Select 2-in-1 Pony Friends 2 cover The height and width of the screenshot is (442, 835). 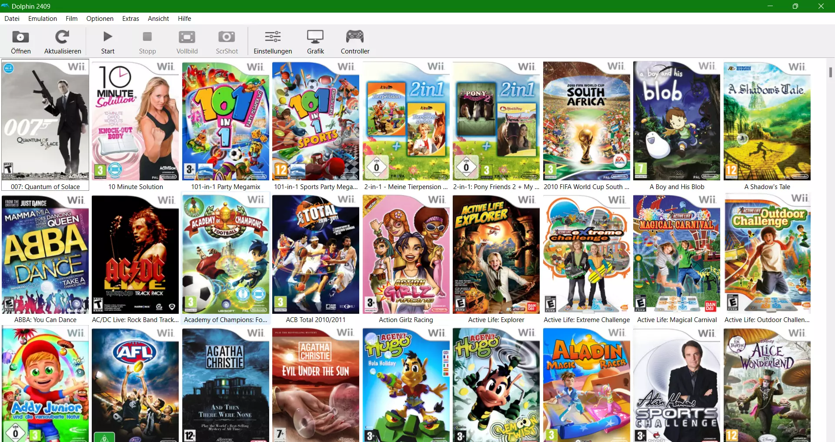496,121
